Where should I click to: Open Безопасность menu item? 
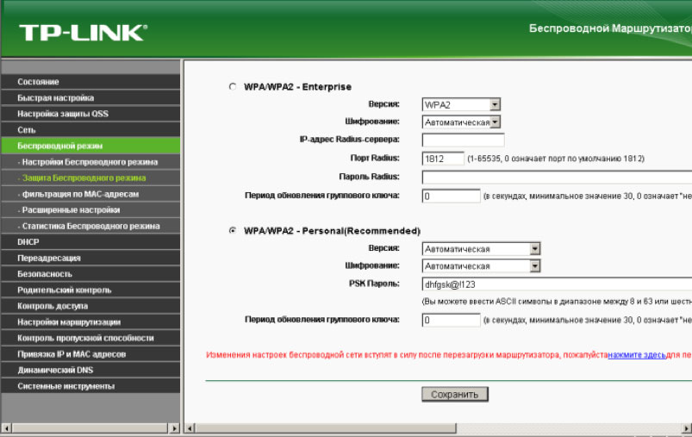coord(90,274)
